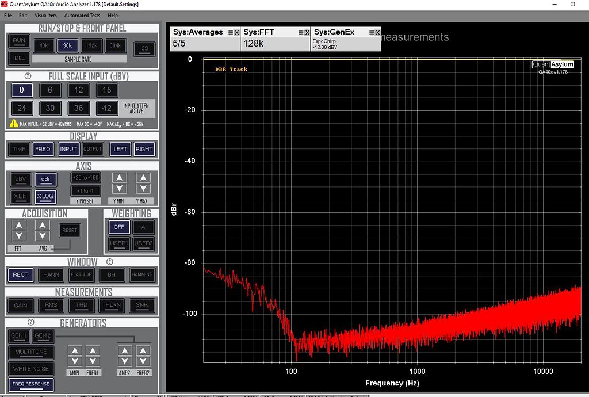Open the Automated Tests menu

pyautogui.click(x=82, y=16)
